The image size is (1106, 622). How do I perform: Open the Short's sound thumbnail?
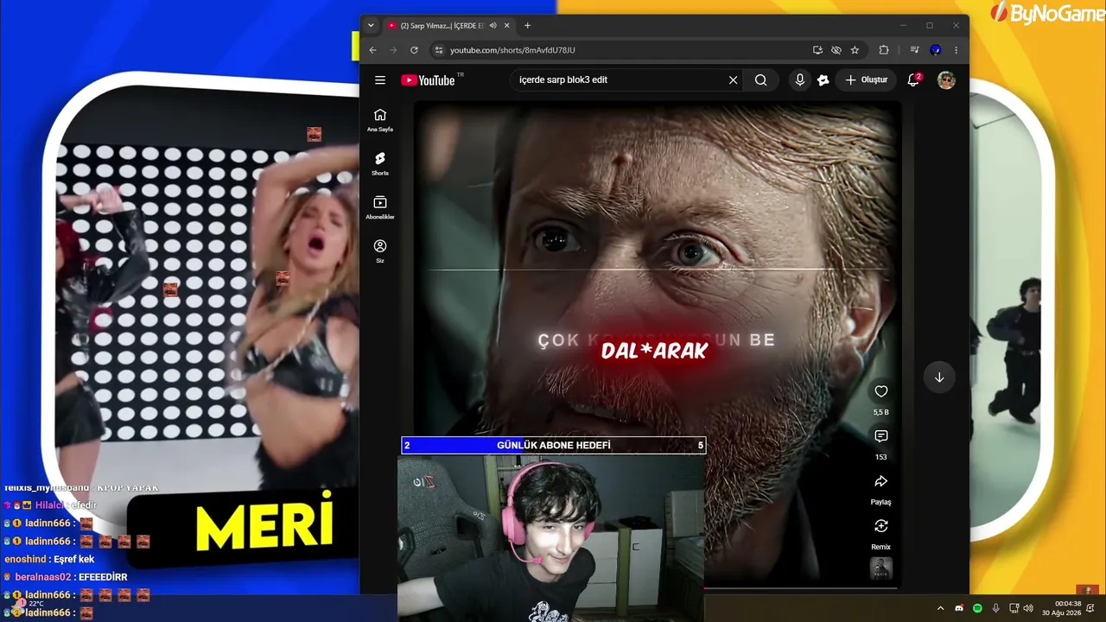[x=881, y=568]
